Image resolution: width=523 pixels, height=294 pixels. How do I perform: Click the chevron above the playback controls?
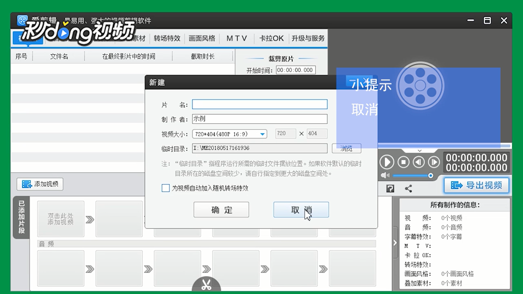[x=419, y=150]
